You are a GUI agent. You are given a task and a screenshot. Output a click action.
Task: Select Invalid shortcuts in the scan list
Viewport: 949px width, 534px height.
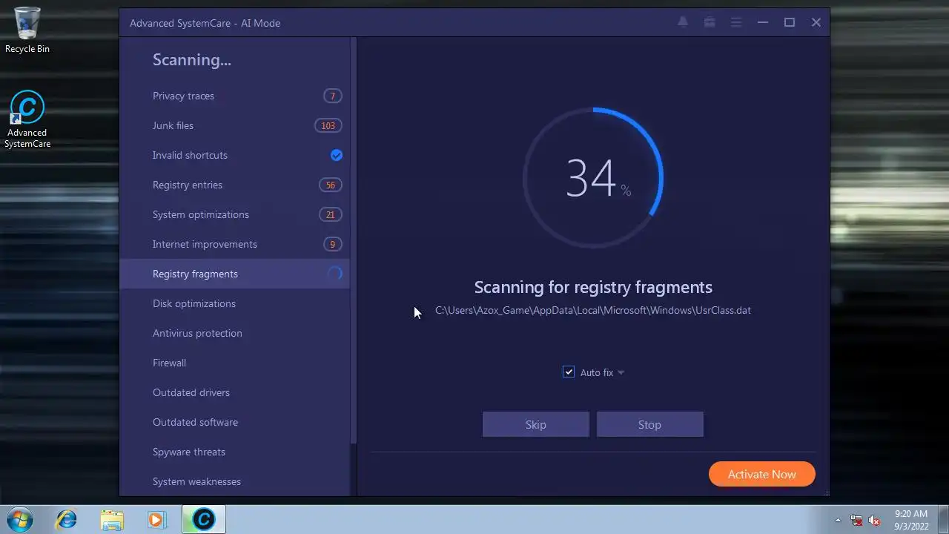click(234, 155)
